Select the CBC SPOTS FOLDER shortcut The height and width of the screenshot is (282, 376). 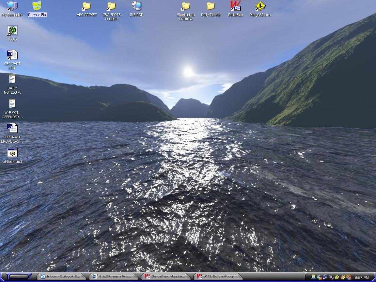tap(111, 6)
